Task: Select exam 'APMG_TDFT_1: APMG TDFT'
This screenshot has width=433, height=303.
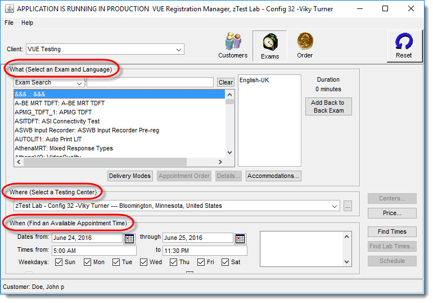Action: point(119,112)
